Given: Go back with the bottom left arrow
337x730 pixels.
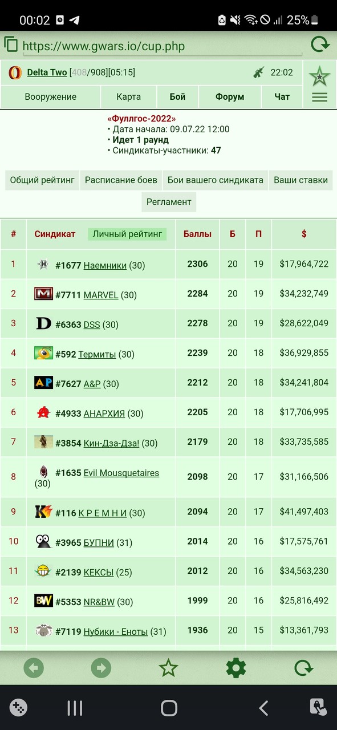Looking at the screenshot, I should [34, 668].
